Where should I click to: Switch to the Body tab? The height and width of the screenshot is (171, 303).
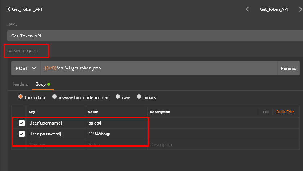coord(40,84)
